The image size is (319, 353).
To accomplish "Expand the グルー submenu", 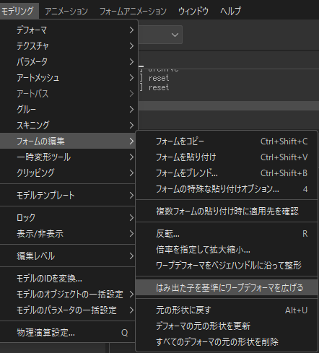I will pyautogui.click(x=69, y=110).
